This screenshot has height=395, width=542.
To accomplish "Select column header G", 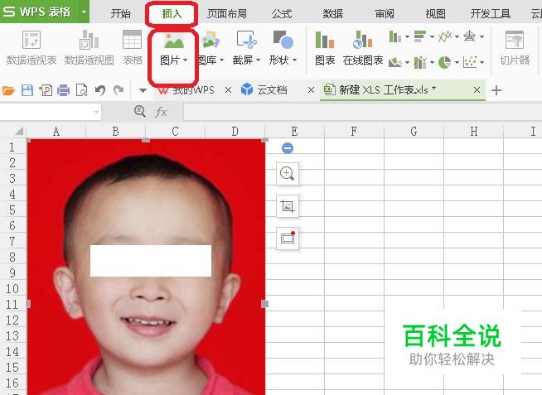I will pyautogui.click(x=414, y=131).
